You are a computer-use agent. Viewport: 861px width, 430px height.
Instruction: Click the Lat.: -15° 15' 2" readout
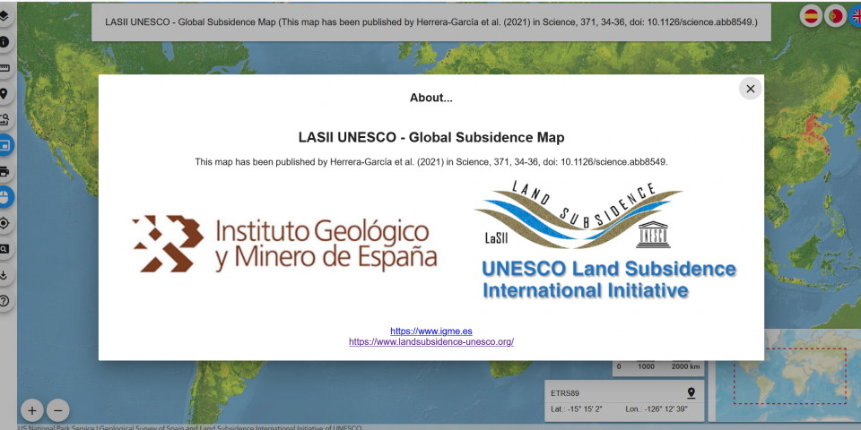pos(577,409)
